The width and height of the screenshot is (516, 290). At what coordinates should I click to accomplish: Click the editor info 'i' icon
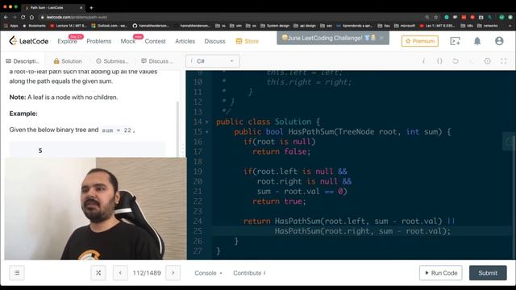click(x=423, y=61)
